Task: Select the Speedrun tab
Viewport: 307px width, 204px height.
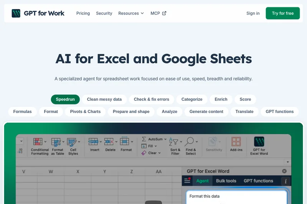Action: tap(65, 100)
